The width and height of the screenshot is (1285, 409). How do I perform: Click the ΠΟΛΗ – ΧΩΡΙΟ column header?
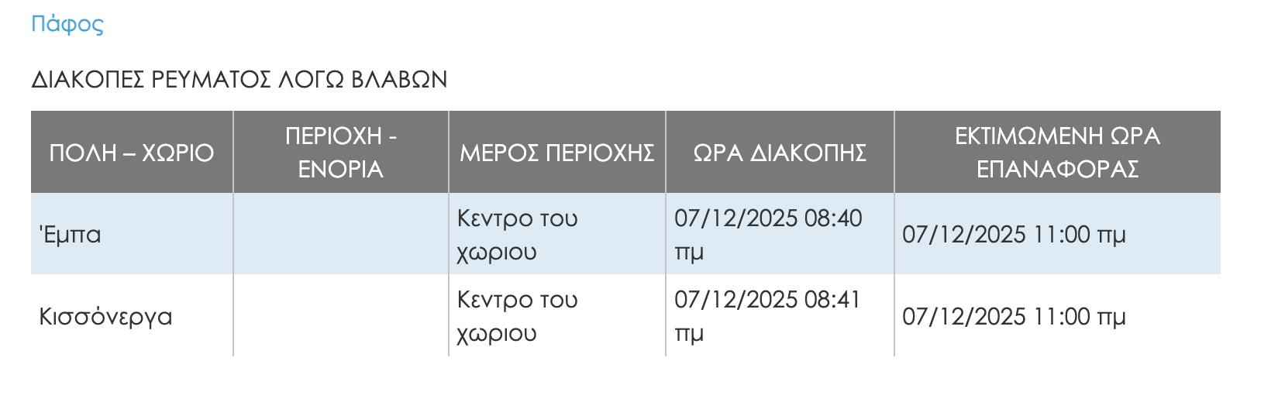coord(131,153)
